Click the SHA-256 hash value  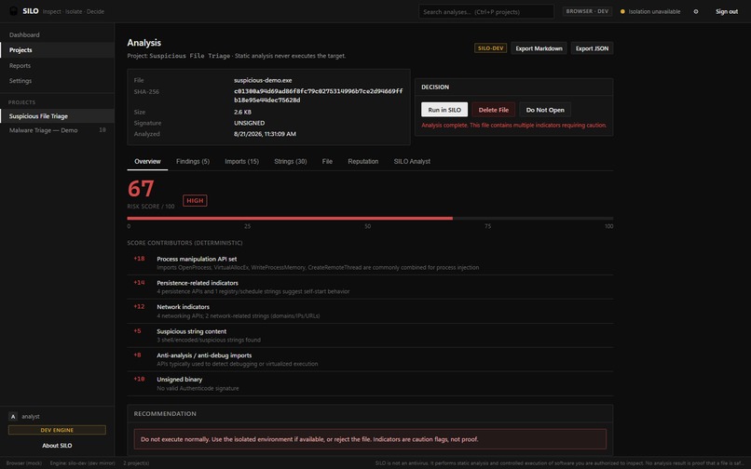pyautogui.click(x=318, y=96)
